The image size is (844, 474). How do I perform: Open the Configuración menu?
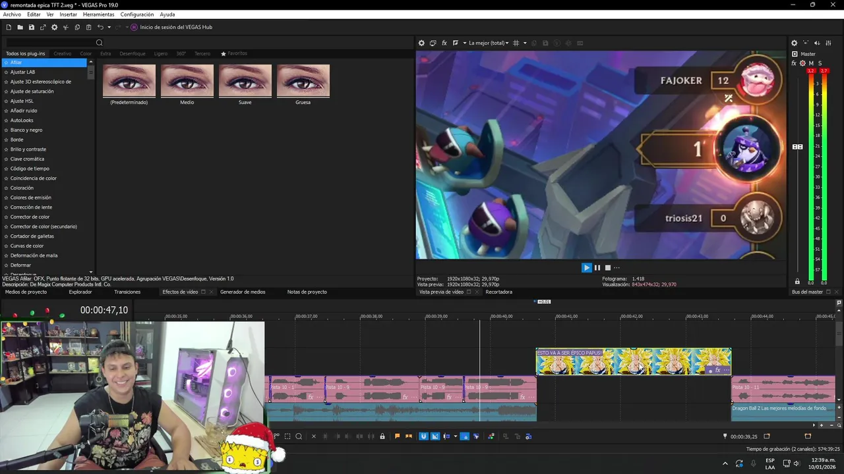coord(136,14)
